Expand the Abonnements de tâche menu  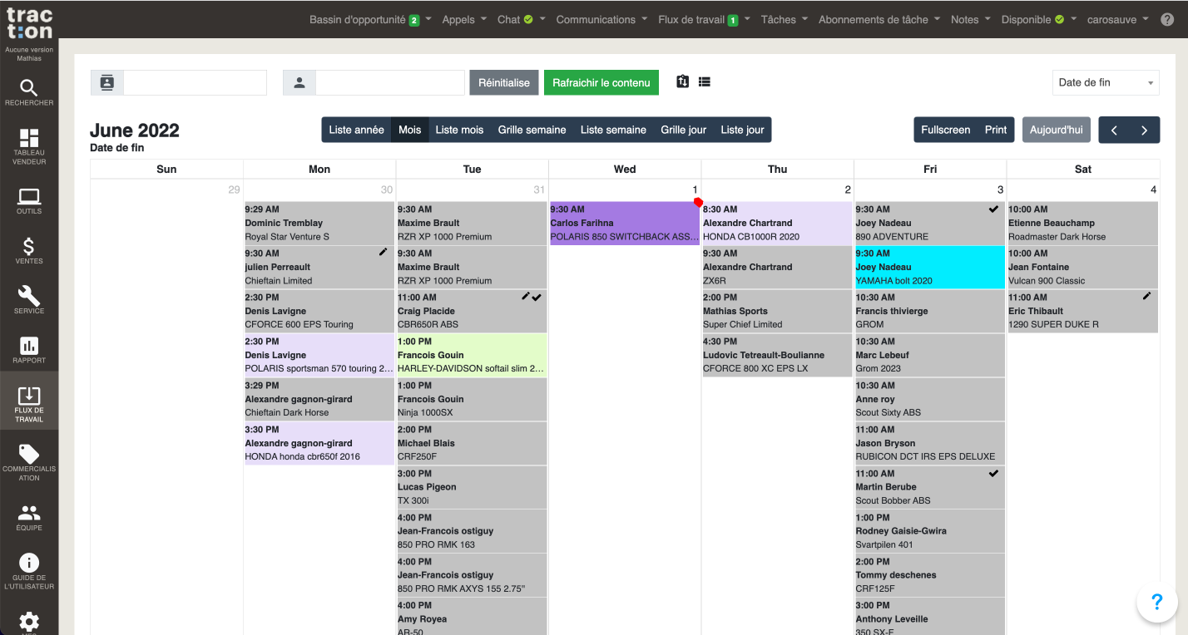879,19
